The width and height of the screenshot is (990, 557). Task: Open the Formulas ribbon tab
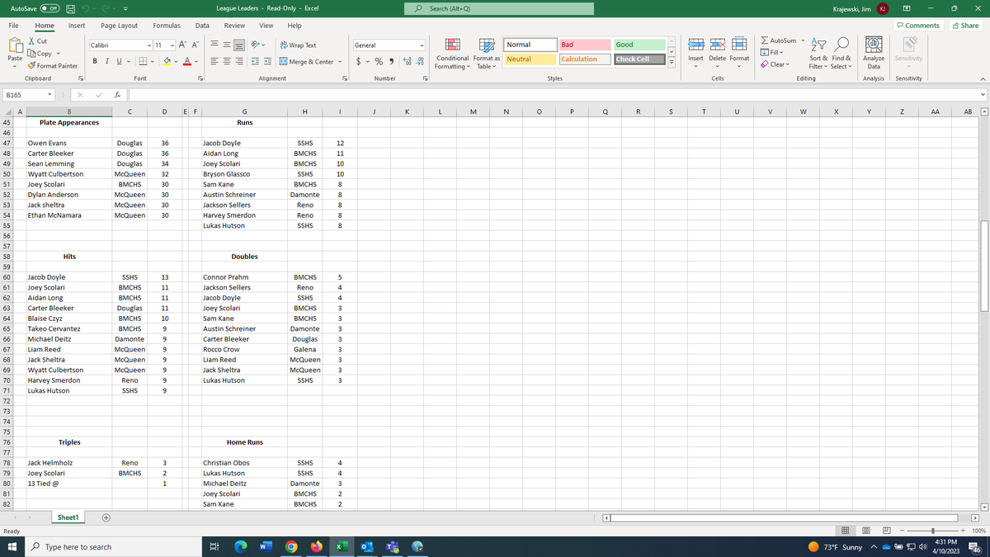coord(167,26)
